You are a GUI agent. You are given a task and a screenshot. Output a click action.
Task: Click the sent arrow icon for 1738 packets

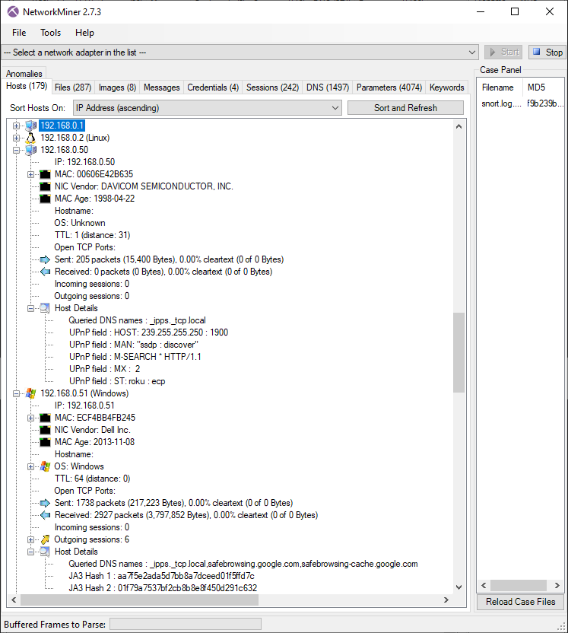[x=45, y=503]
